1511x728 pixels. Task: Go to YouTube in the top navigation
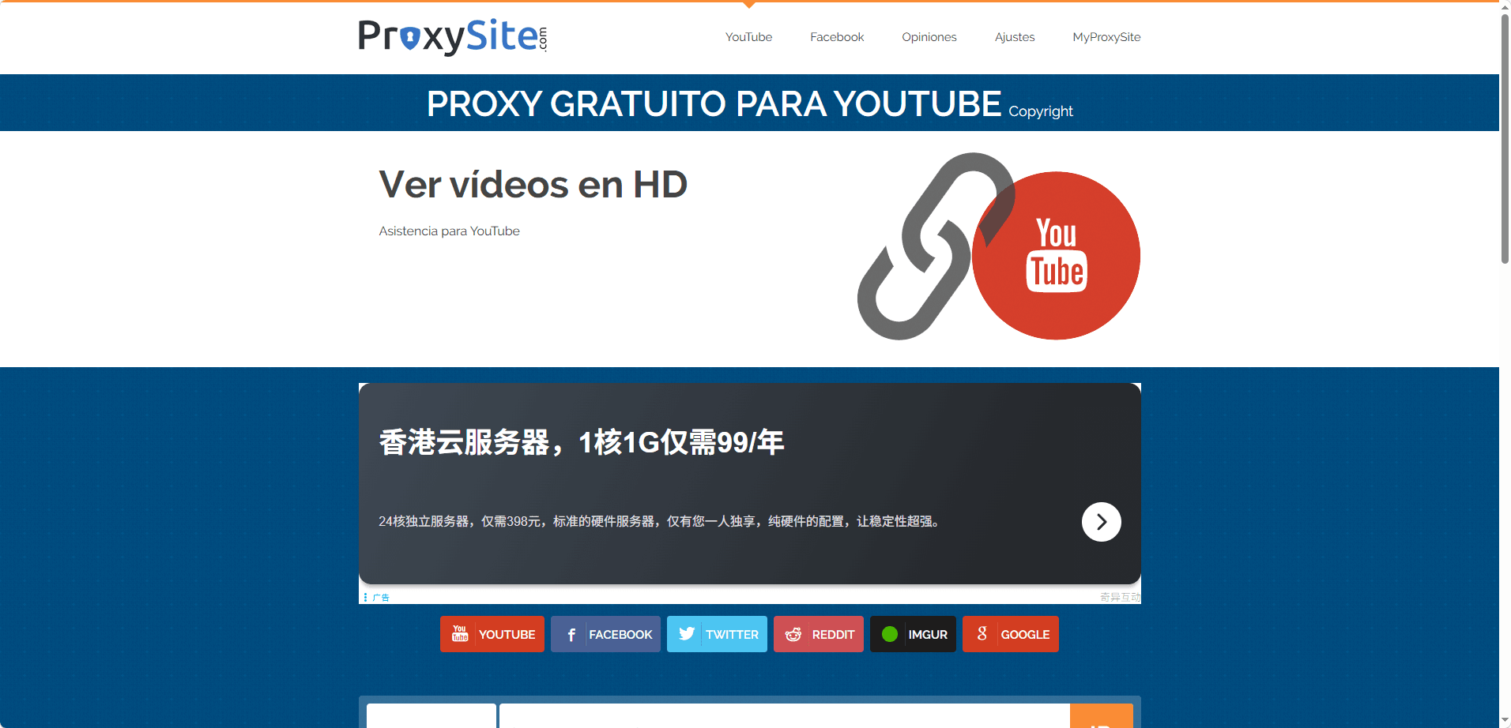[748, 37]
